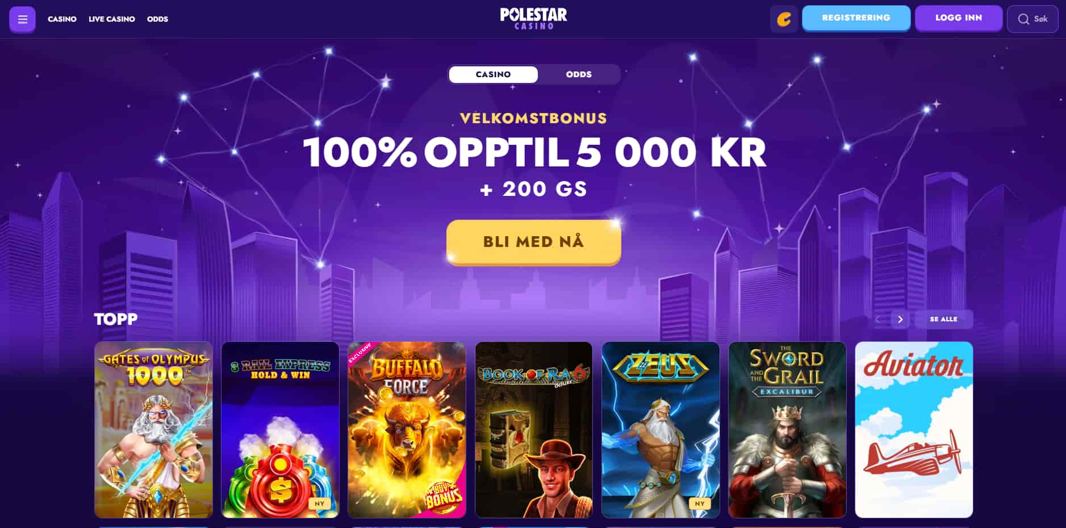Open the Book of Ra game
Screen dimensions: 1066x528
tap(533, 430)
